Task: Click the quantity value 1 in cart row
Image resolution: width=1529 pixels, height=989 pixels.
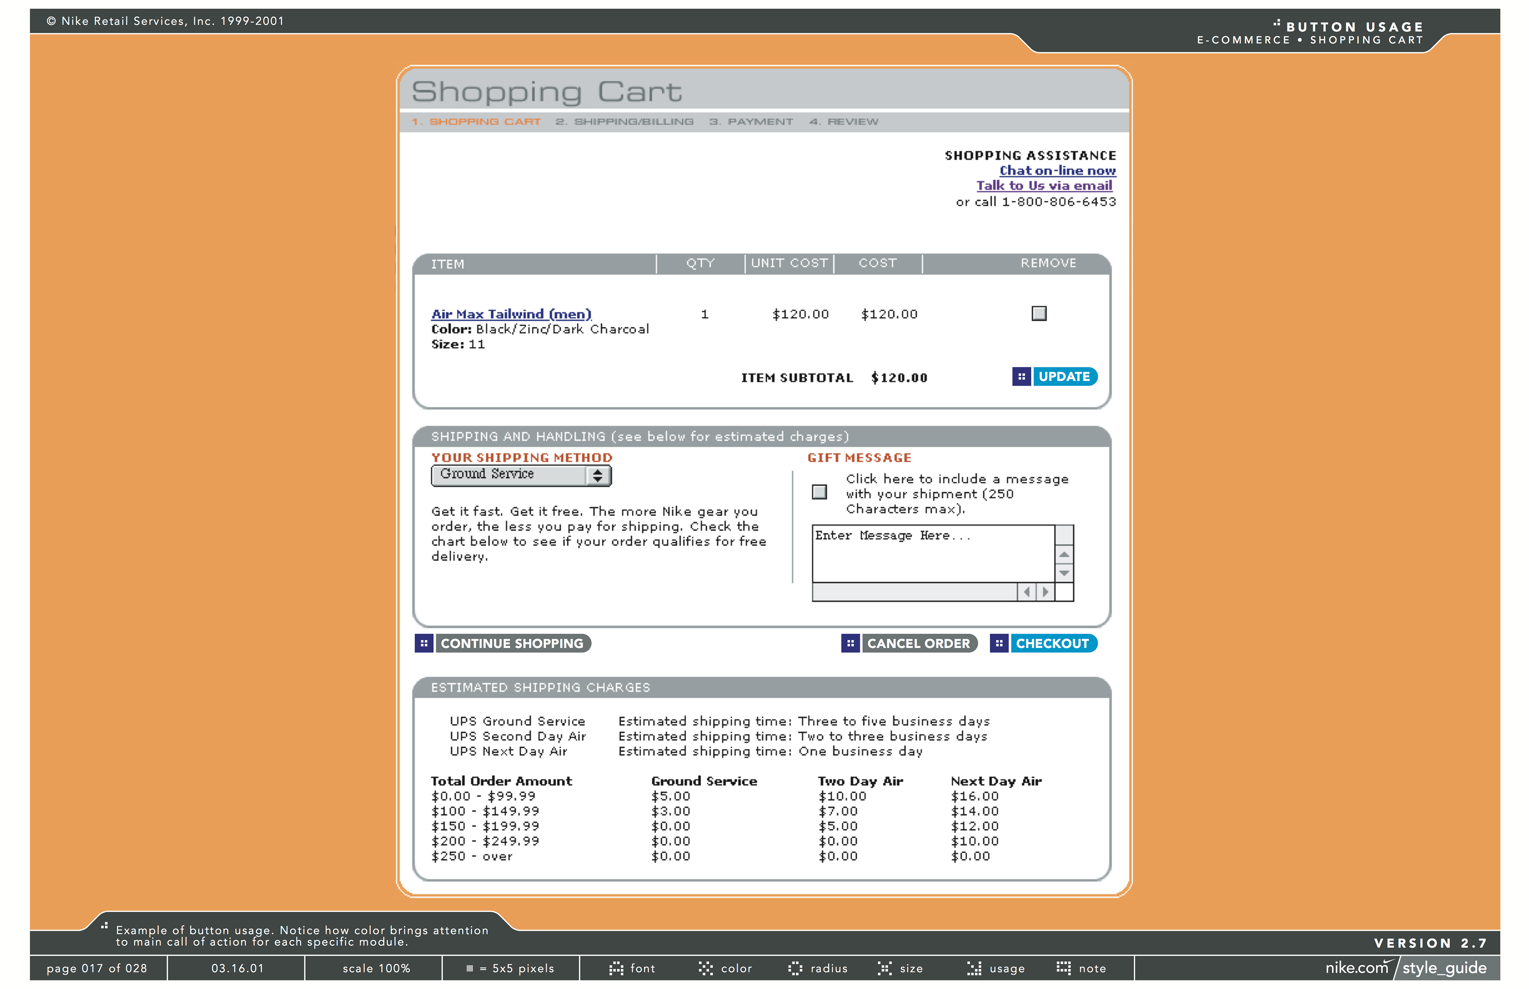Action: point(705,314)
